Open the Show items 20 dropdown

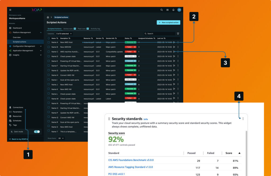61,138
